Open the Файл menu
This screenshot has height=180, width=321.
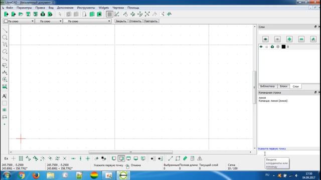(10, 8)
